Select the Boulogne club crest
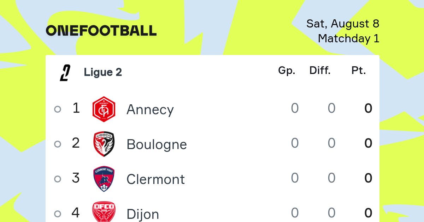Viewport: 424px width, 222px height. coord(104,144)
